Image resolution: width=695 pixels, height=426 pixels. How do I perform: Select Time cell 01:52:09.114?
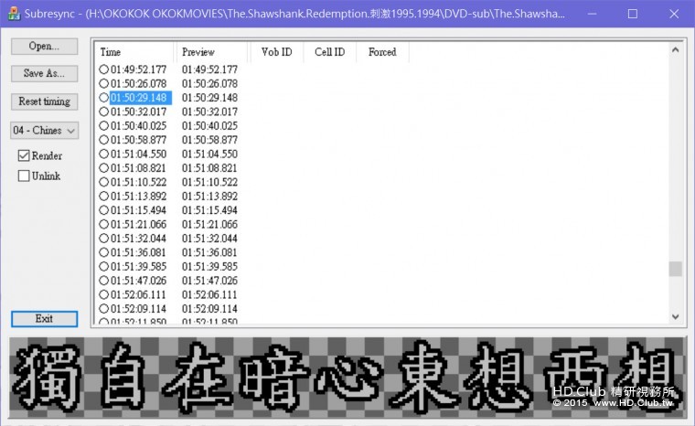point(138,308)
